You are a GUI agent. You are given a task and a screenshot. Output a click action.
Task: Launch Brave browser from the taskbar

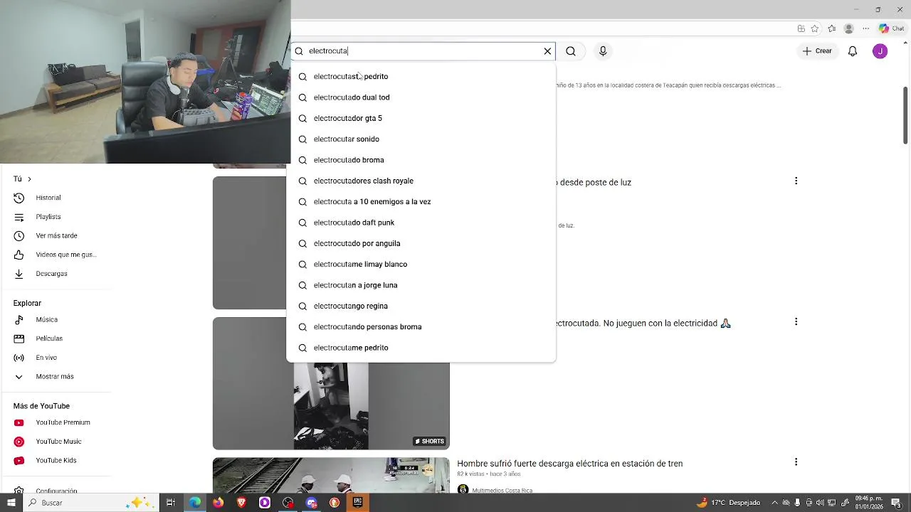[241, 503]
